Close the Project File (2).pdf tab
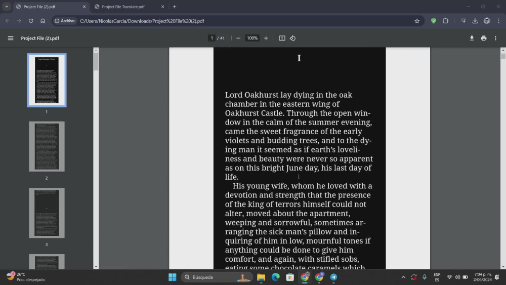506x285 pixels. (x=84, y=7)
